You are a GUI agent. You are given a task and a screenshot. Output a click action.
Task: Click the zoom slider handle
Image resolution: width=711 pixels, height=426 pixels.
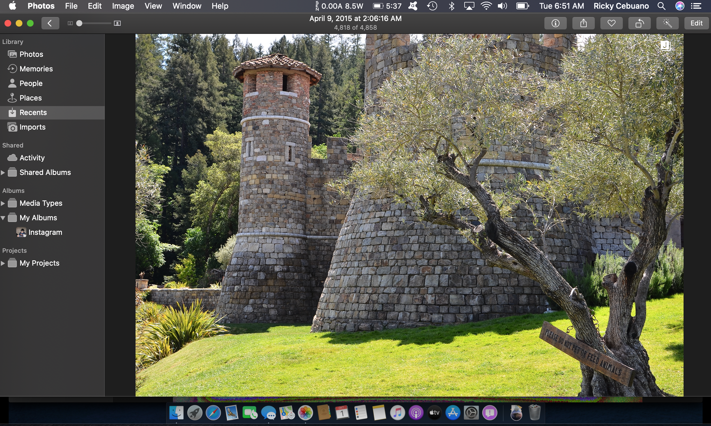(x=79, y=23)
